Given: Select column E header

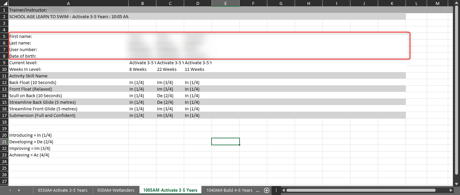Looking at the screenshot, I should click(225, 3).
